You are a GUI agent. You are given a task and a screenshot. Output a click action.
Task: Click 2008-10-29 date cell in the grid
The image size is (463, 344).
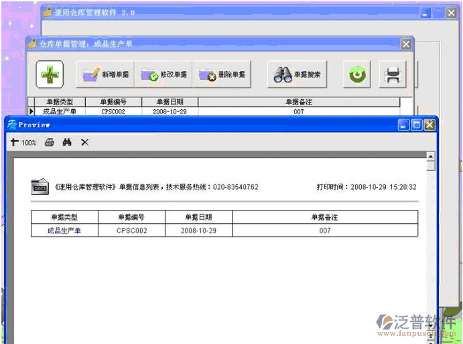tap(170, 111)
